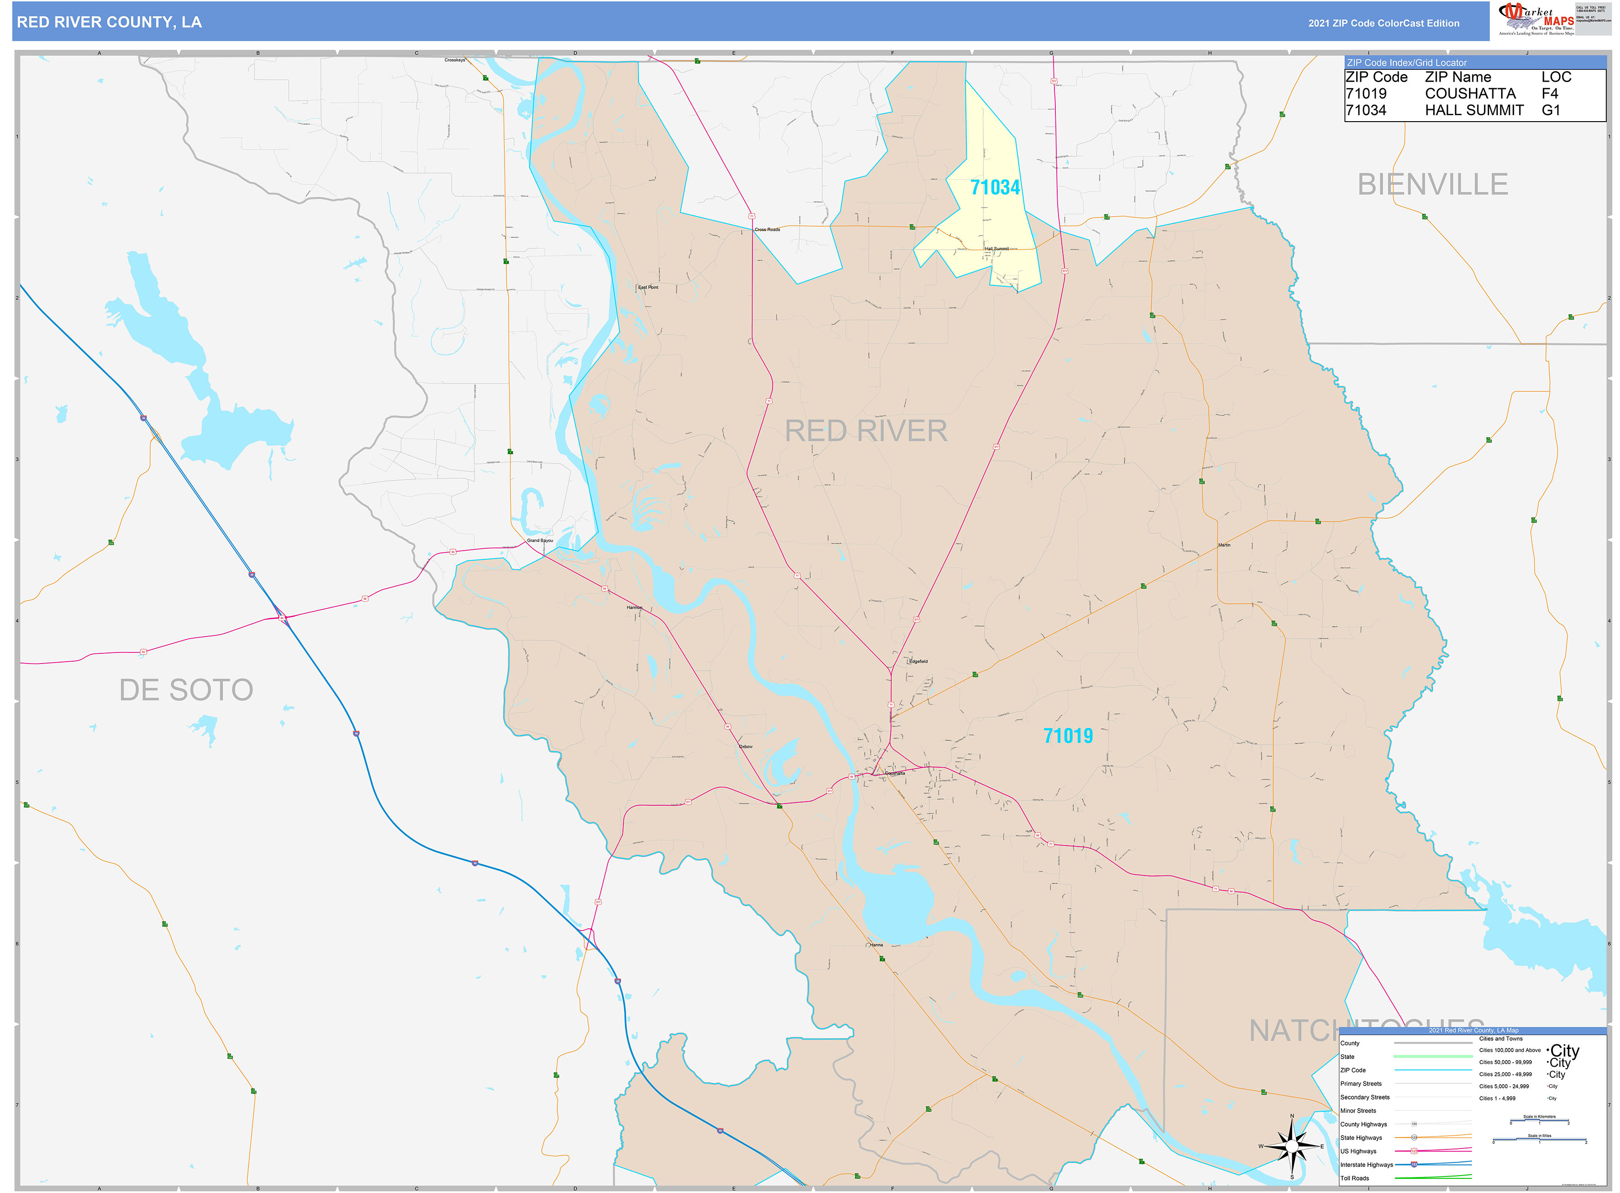Click the 'County Highways' legend label
The image size is (1620, 1193).
[1363, 1124]
